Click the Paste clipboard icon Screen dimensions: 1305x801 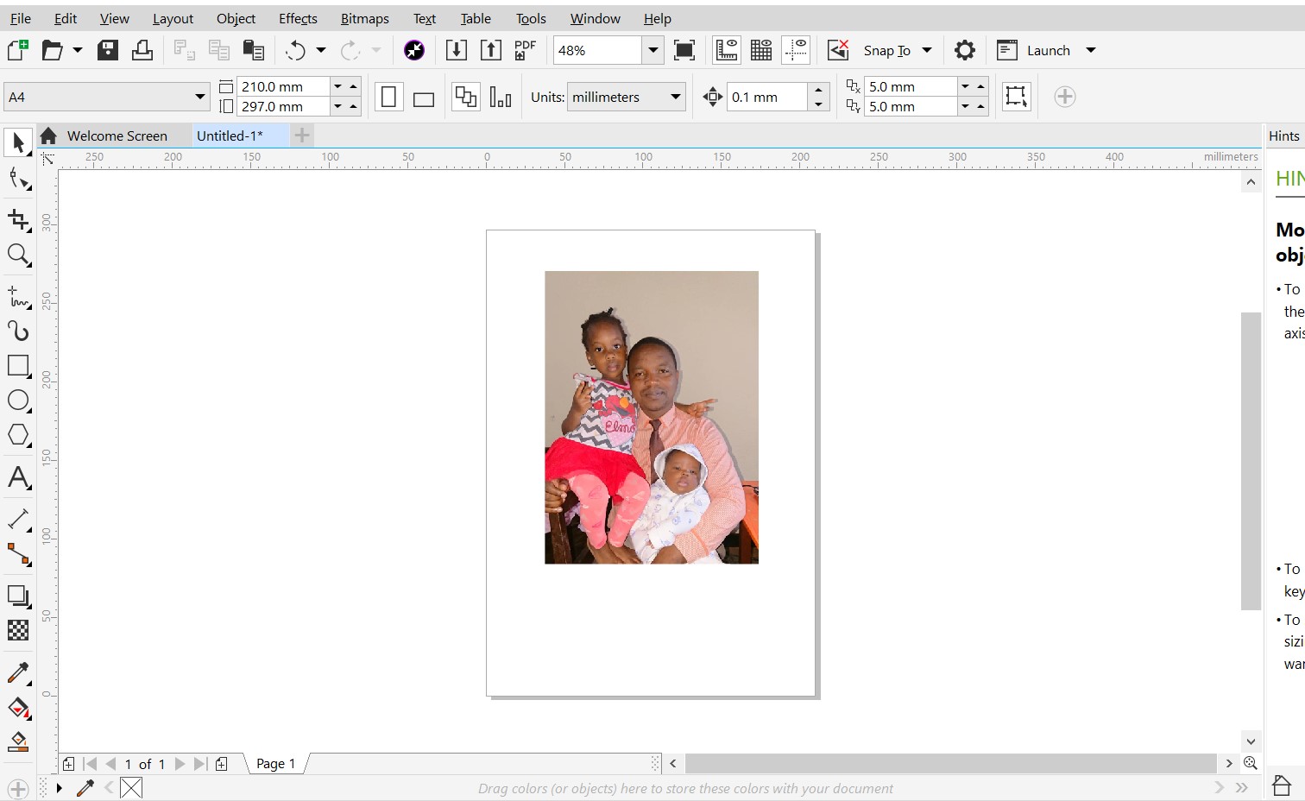click(253, 50)
